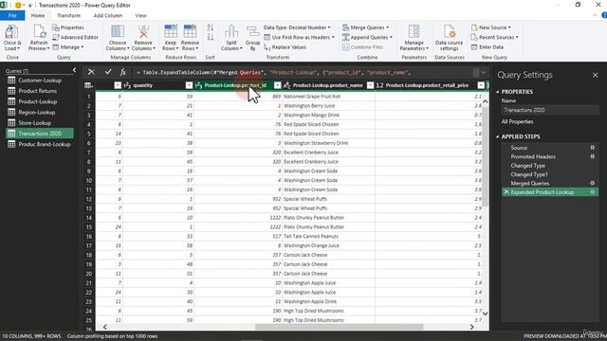Open the Advanced Editor

pos(75,37)
